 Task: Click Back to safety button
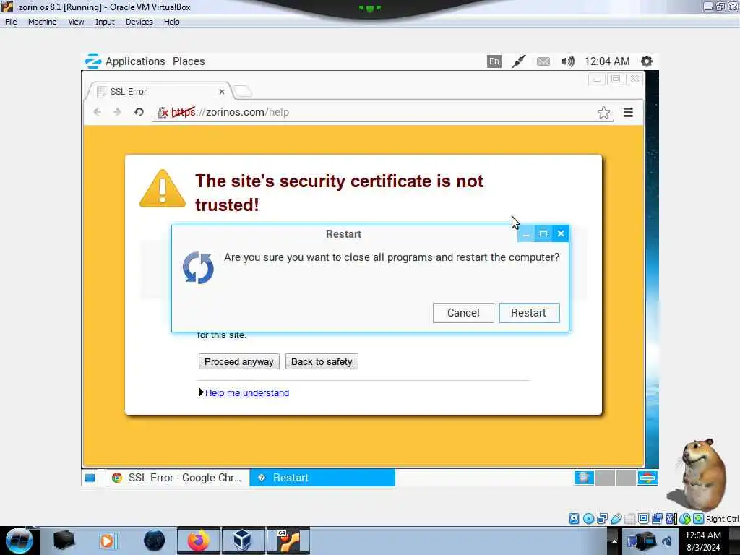point(322,361)
